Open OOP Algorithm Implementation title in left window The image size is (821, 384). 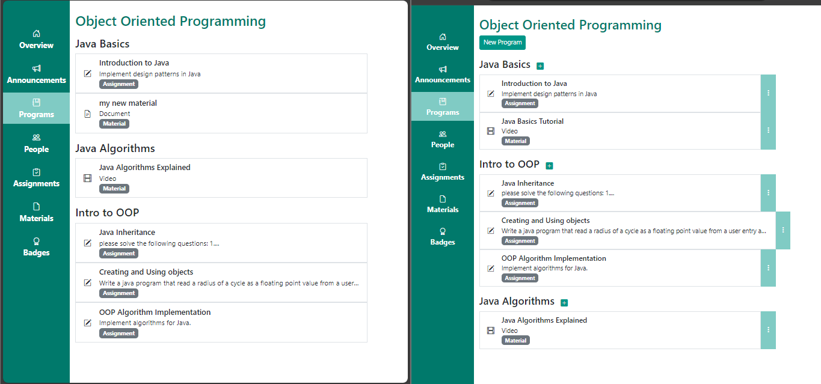point(155,312)
